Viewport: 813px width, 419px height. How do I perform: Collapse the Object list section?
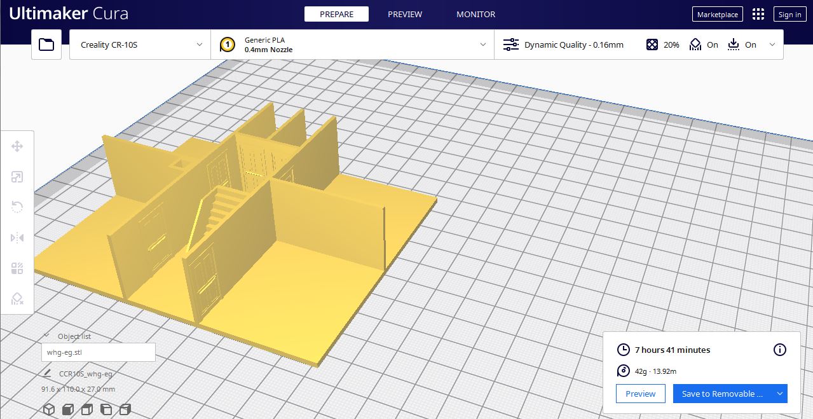[46, 336]
